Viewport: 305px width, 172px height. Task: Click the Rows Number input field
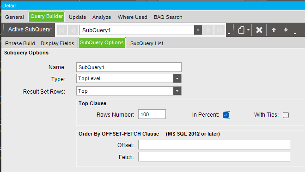152,114
